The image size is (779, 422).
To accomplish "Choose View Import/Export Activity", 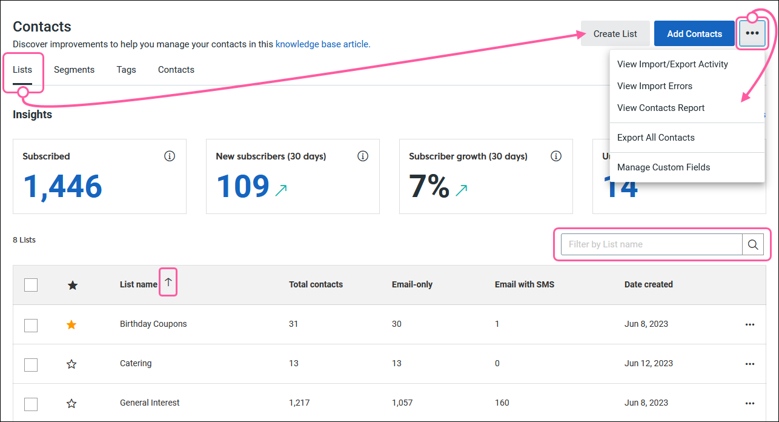I will [x=687, y=64].
